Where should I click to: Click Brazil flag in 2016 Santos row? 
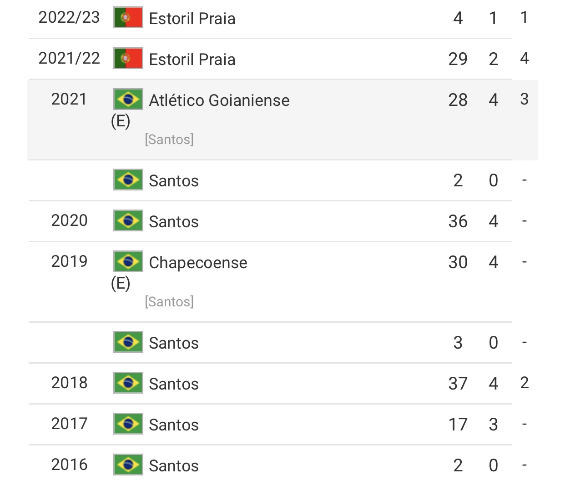128,465
